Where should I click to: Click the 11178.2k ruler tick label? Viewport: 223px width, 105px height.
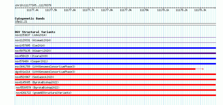pos(182,10)
